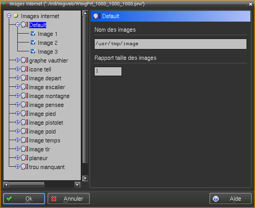
Task: Select 'image depart' in the tree
Action: 45,78
